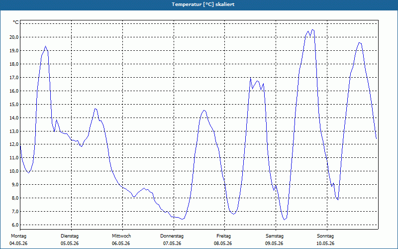Select the 17,0 y-axis value
Viewport: 398px width, 249px height.
[14, 78]
